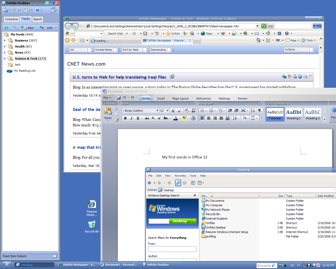Add a feed with the Add button
Screen dimensions: 336x269
(x=46, y=28)
